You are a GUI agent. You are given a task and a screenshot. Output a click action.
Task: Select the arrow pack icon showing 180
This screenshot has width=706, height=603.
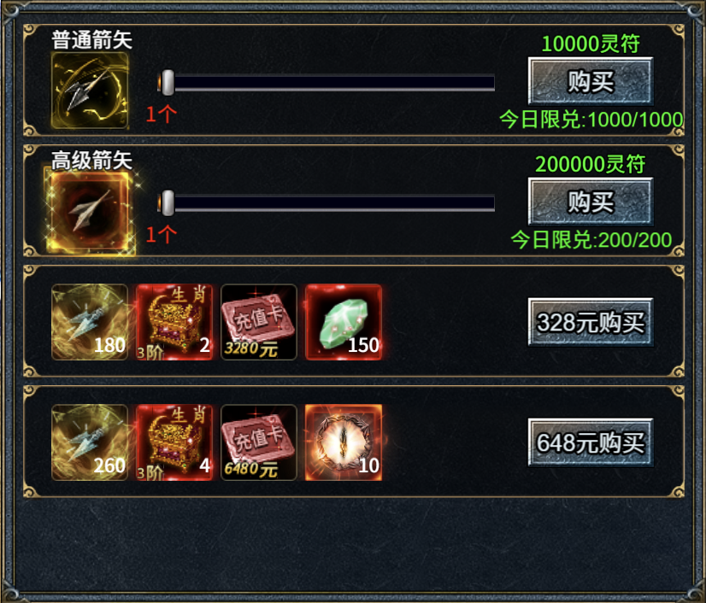coord(90,322)
